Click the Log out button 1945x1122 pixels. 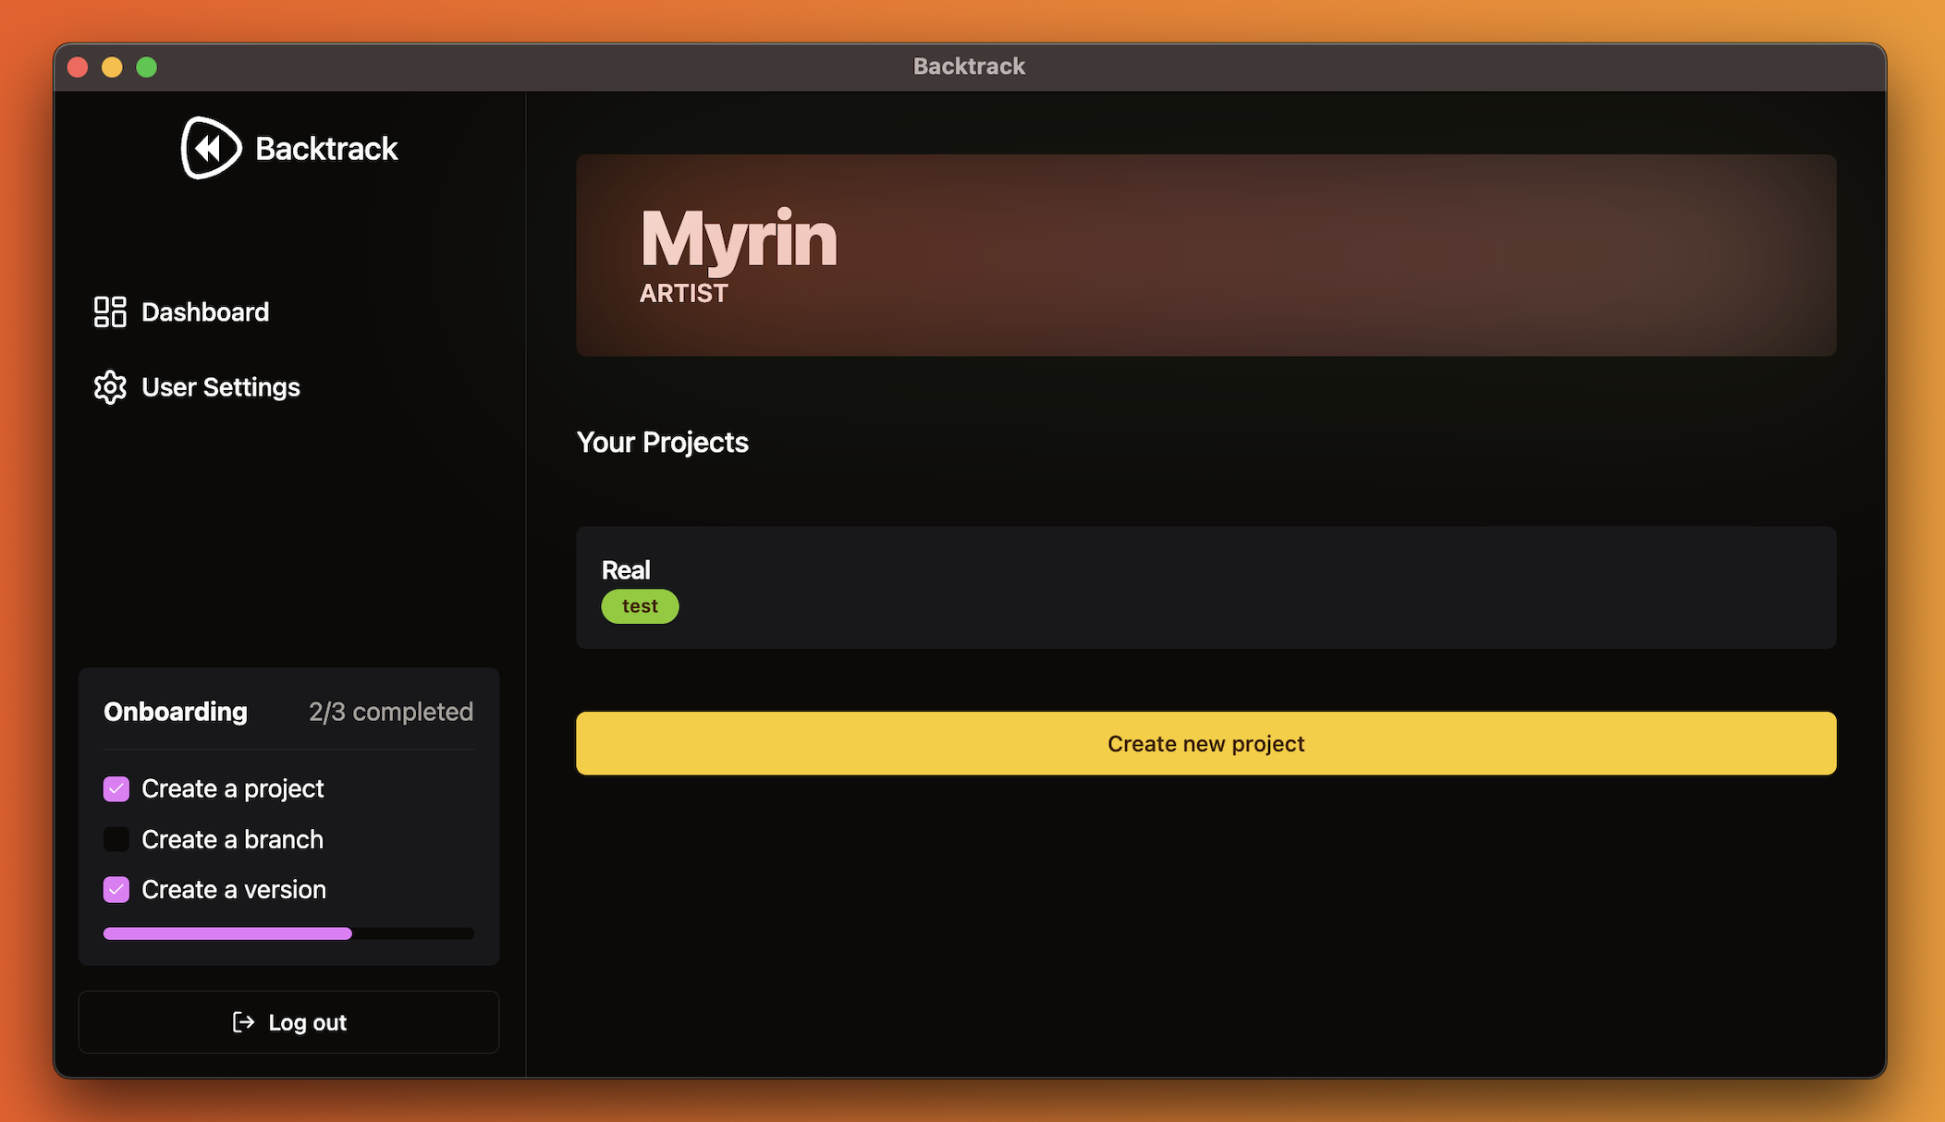[x=286, y=1022]
